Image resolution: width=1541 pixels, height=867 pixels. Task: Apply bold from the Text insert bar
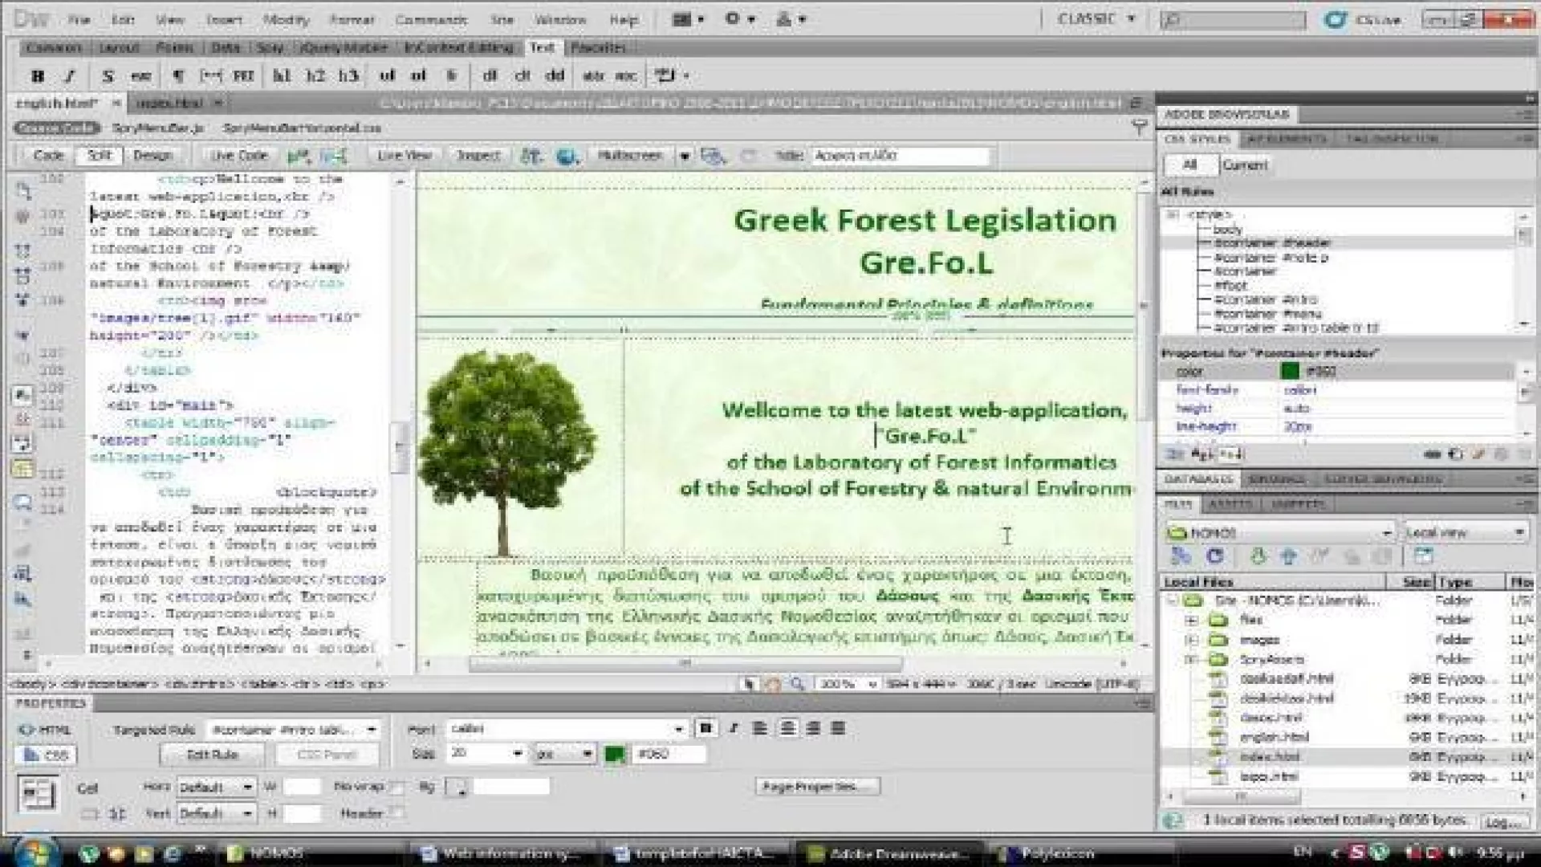[37, 76]
